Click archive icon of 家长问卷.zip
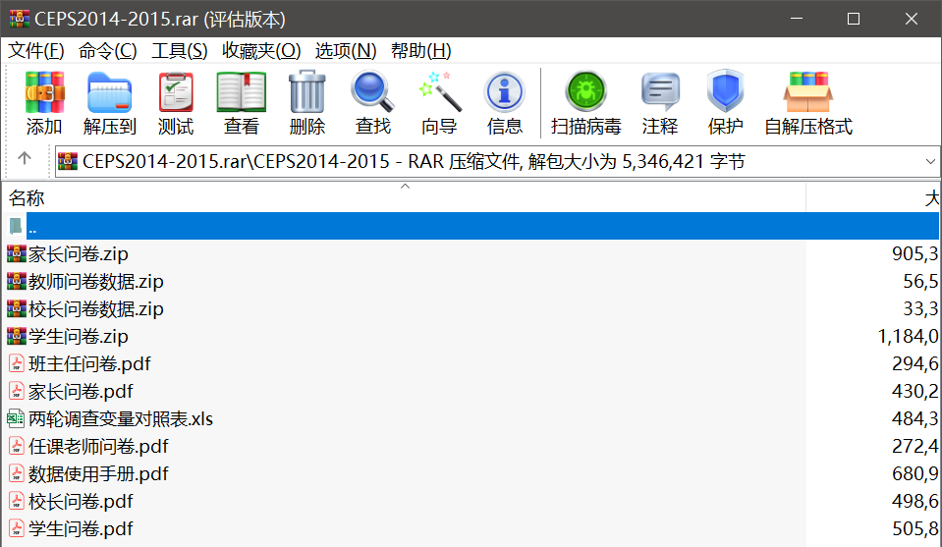The width and height of the screenshot is (942, 547). 17,254
